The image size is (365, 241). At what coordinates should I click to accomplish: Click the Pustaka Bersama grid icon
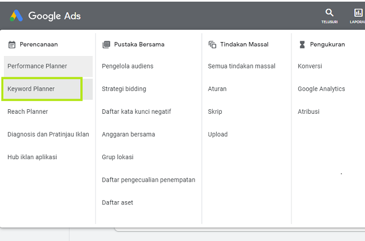pyautogui.click(x=106, y=44)
